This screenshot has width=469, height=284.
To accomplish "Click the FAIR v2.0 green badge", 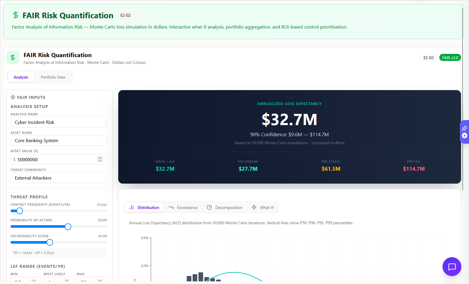I will tap(450, 58).
